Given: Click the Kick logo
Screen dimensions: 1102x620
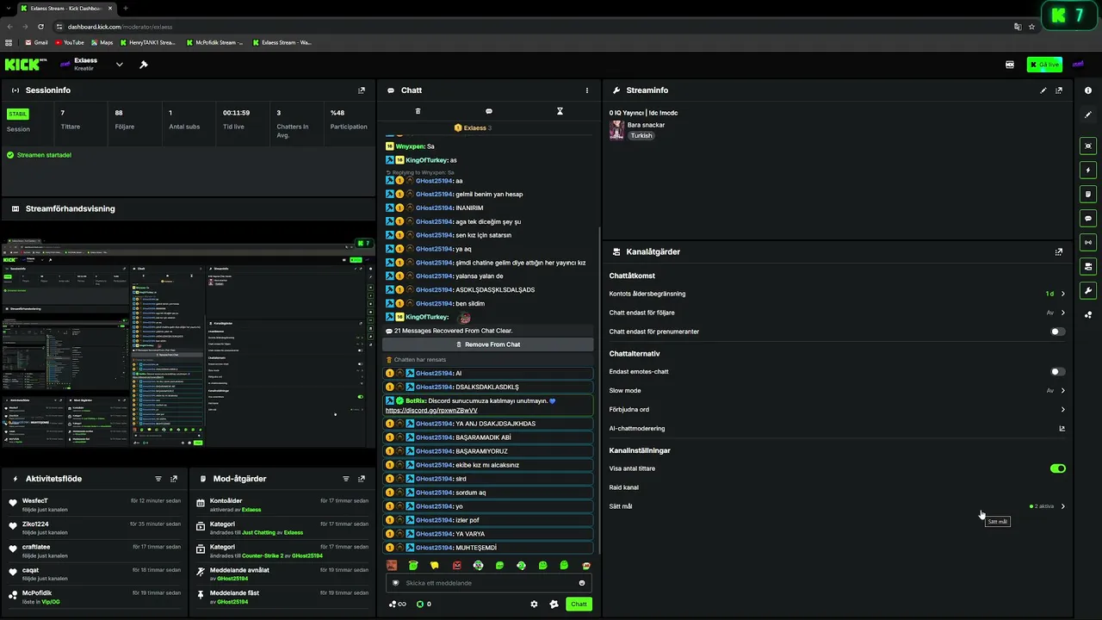Looking at the screenshot, I should pyautogui.click(x=24, y=65).
